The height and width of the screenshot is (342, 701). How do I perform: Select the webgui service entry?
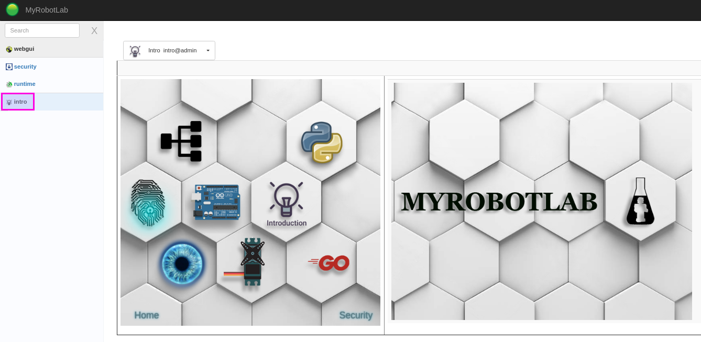coord(51,49)
